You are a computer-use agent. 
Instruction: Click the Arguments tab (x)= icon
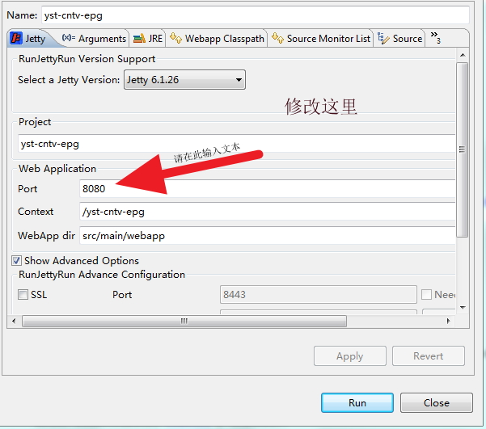(x=69, y=38)
